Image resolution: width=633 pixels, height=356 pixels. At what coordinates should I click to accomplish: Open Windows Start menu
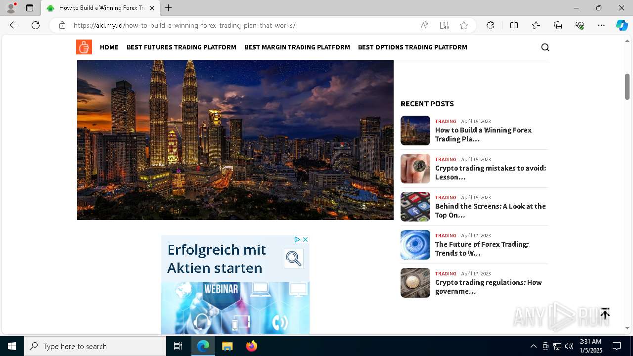click(12, 346)
